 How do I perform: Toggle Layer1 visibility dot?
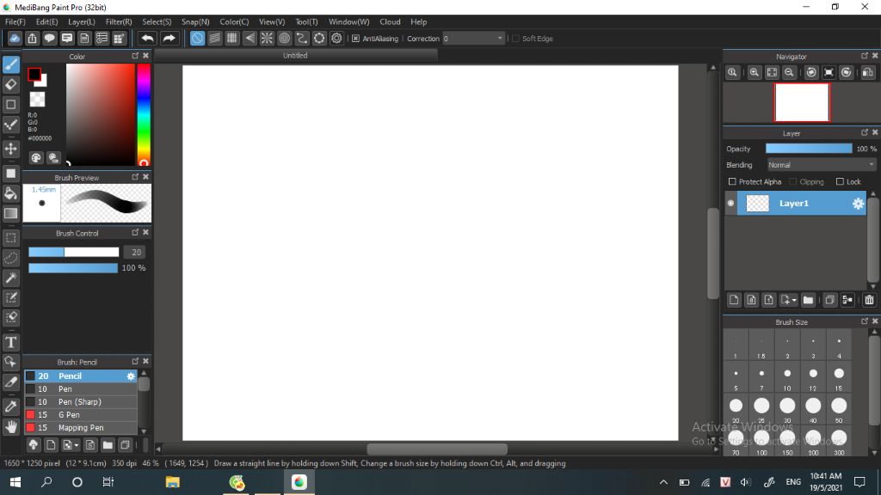[x=730, y=203]
